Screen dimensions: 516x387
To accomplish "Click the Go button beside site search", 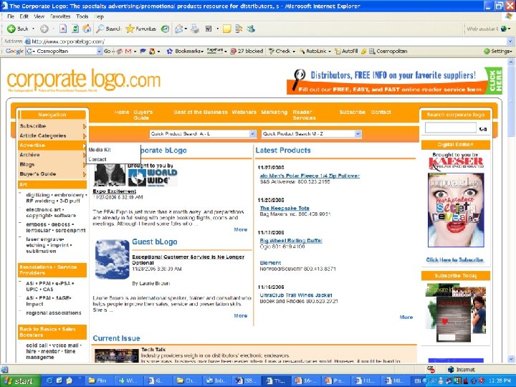I will click(483, 129).
